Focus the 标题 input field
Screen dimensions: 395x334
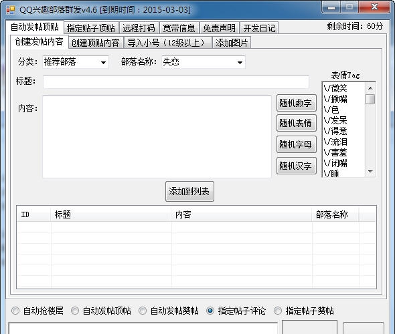click(176, 81)
